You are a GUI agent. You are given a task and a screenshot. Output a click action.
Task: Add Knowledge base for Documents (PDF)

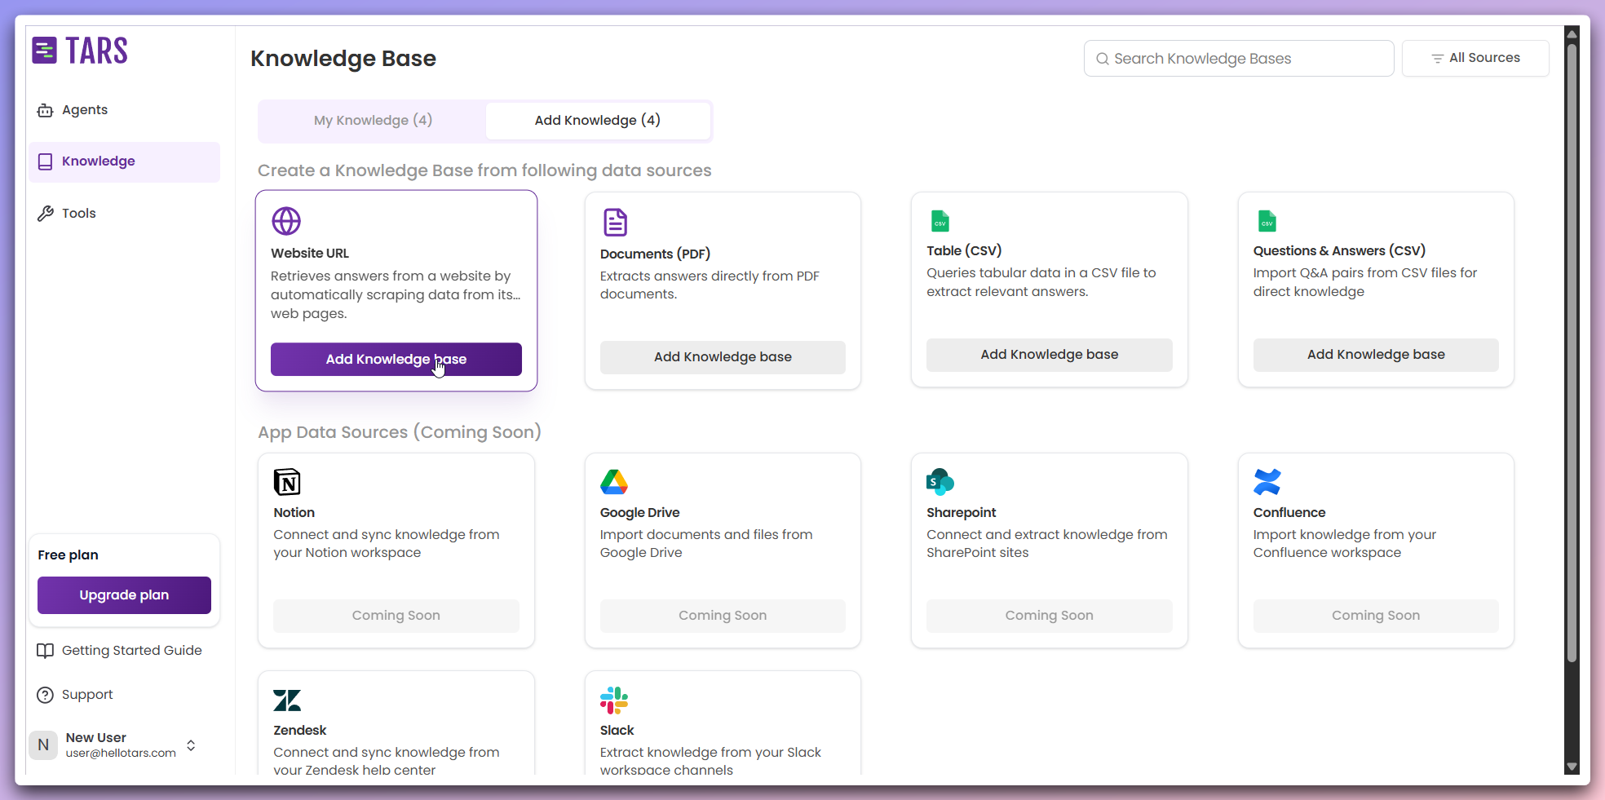[x=723, y=357]
